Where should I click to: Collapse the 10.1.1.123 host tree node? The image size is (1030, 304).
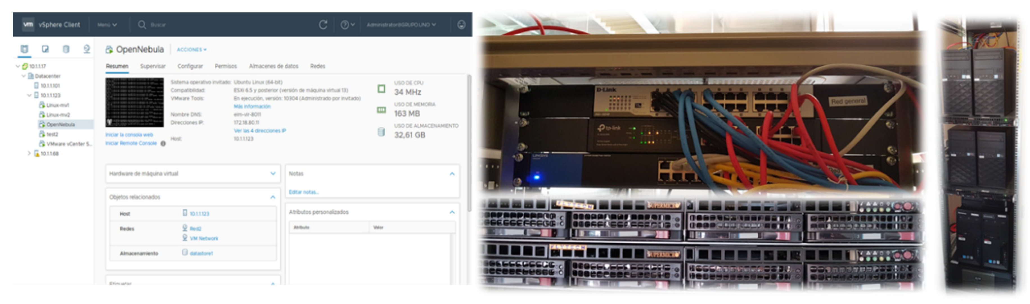click(29, 95)
